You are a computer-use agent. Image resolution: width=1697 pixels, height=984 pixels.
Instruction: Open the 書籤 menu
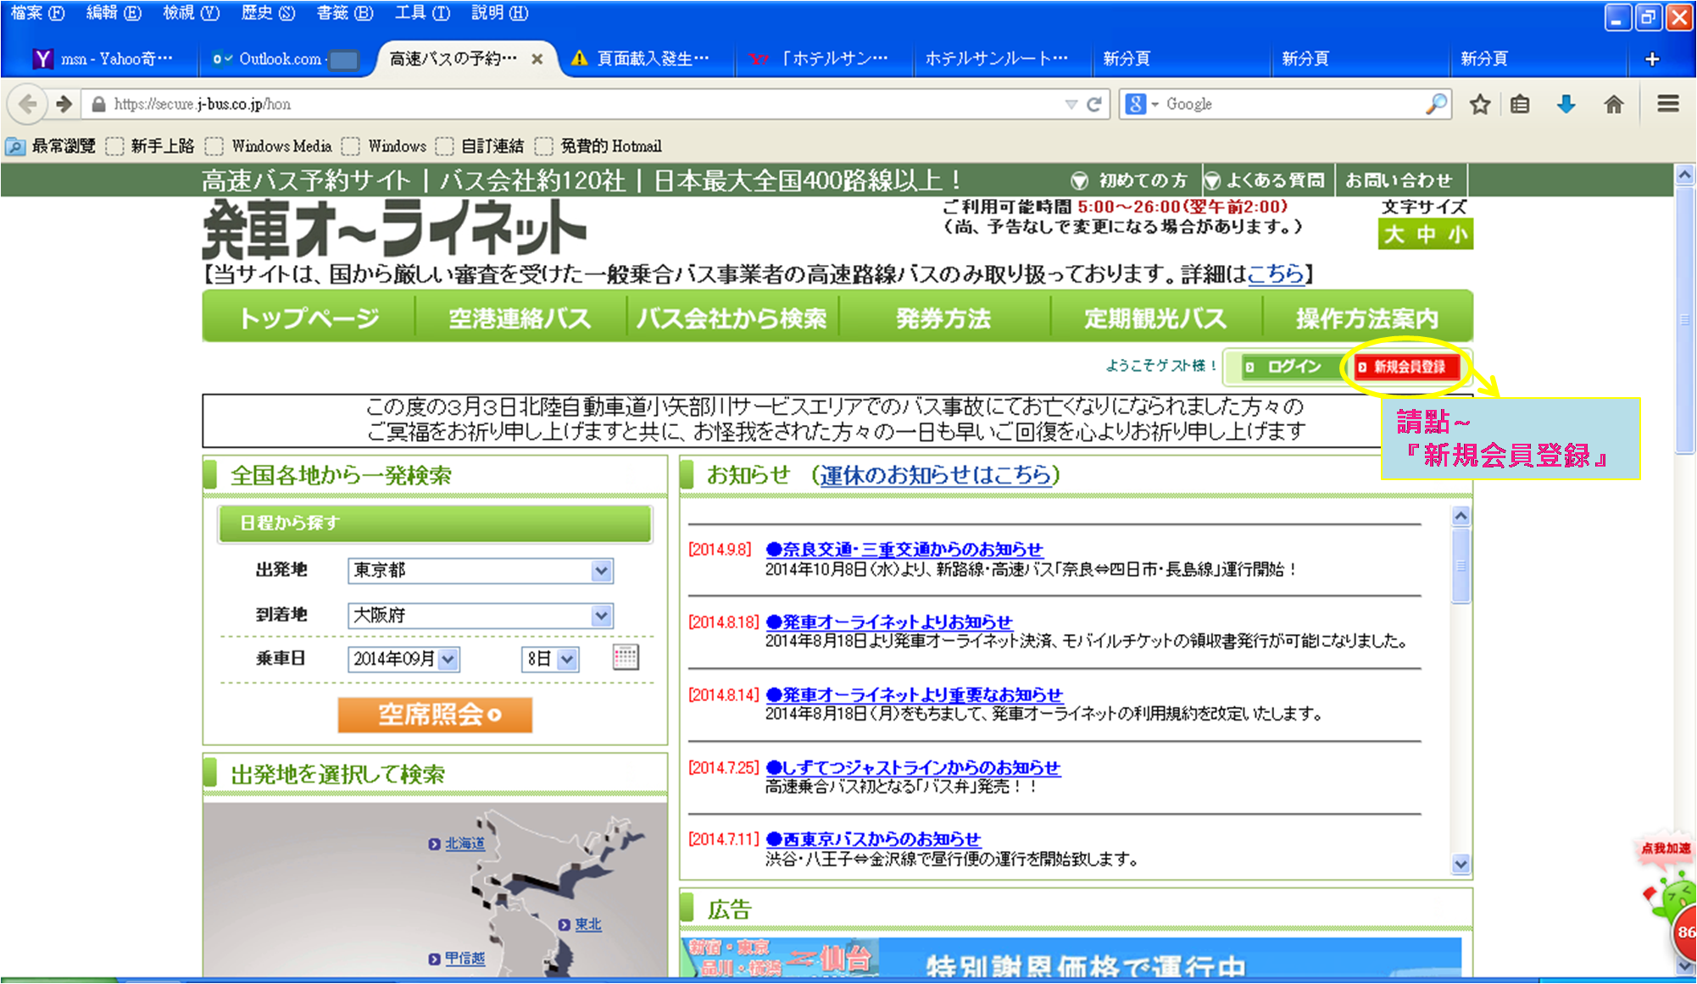(x=344, y=13)
